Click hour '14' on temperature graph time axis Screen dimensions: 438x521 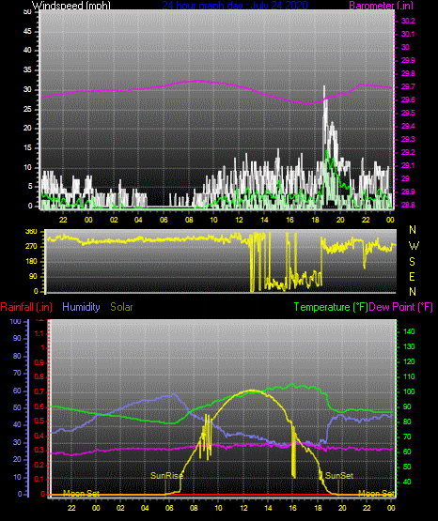point(268,508)
